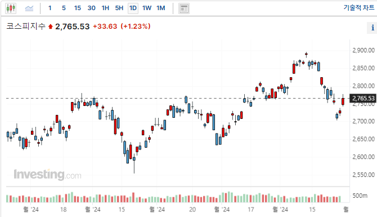
Task: Select the candlestick chart type icon
Action: 11,8
